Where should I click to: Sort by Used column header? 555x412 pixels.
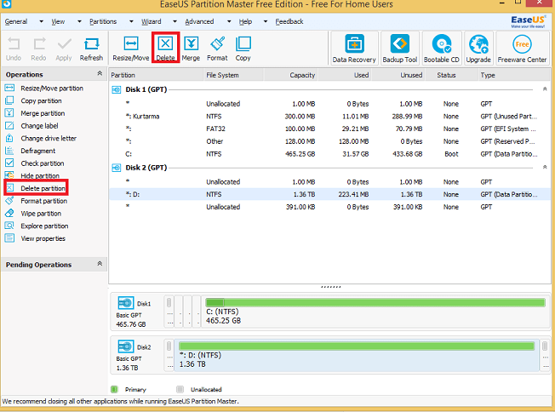(345, 75)
